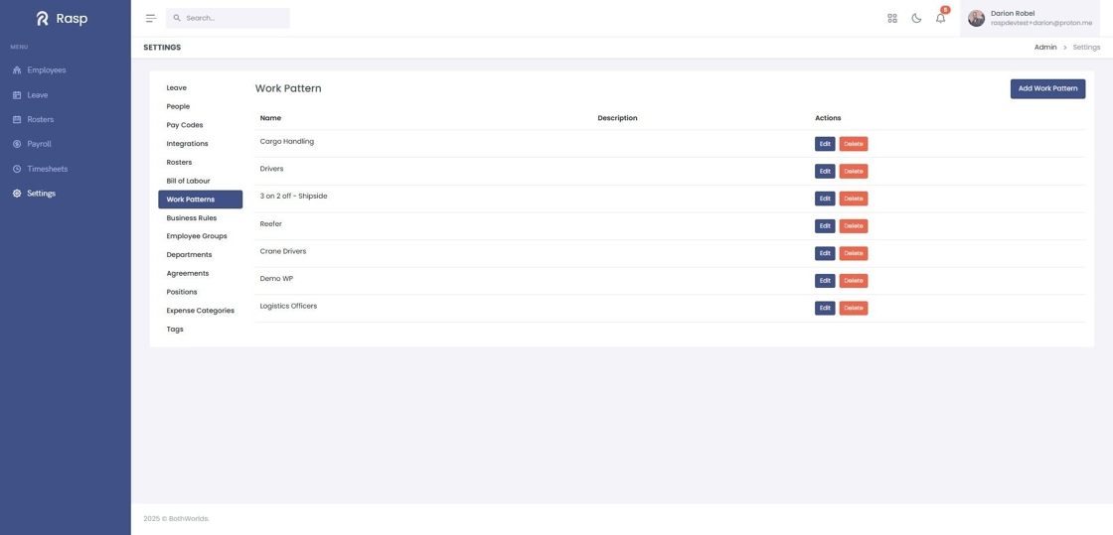Select the Employee Groups settings tab
Screen dimensions: 1113x535
click(200, 236)
